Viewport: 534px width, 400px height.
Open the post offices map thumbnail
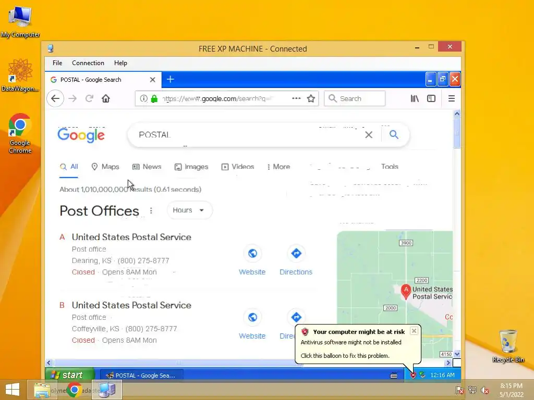tap(395, 294)
